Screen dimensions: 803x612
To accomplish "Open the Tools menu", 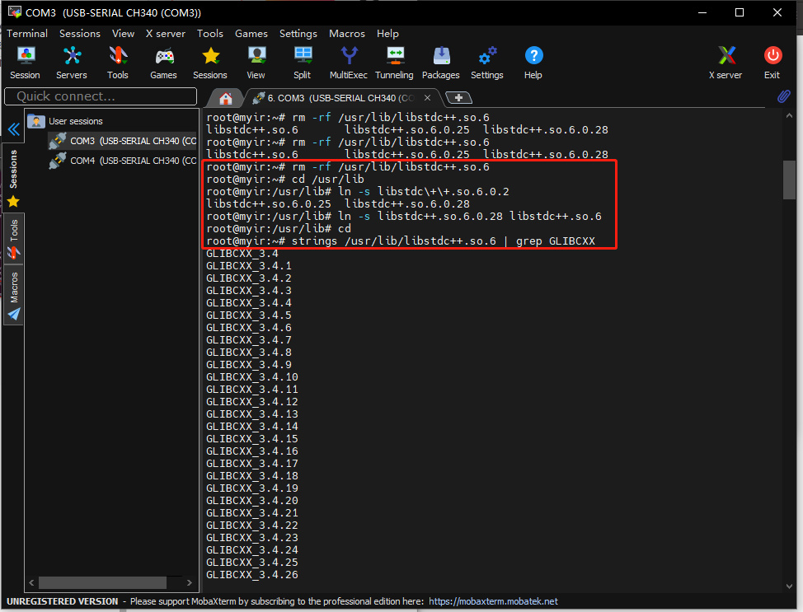I will coord(210,33).
